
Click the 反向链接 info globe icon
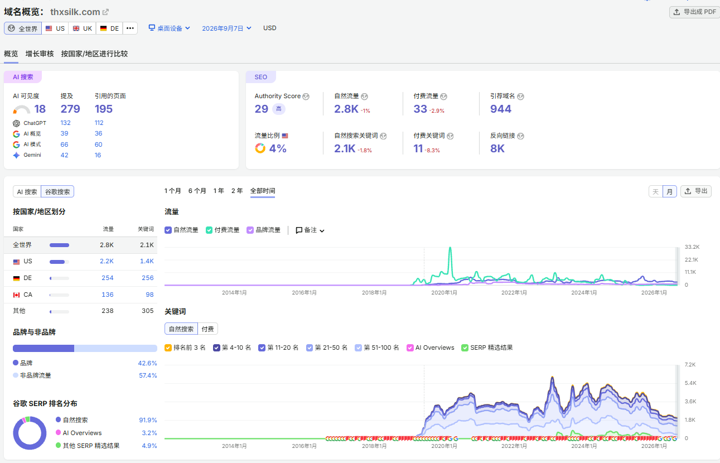coord(520,136)
